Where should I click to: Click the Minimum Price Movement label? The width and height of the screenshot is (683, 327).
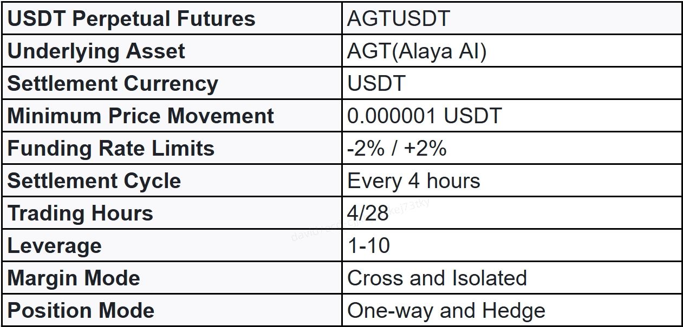[141, 116]
